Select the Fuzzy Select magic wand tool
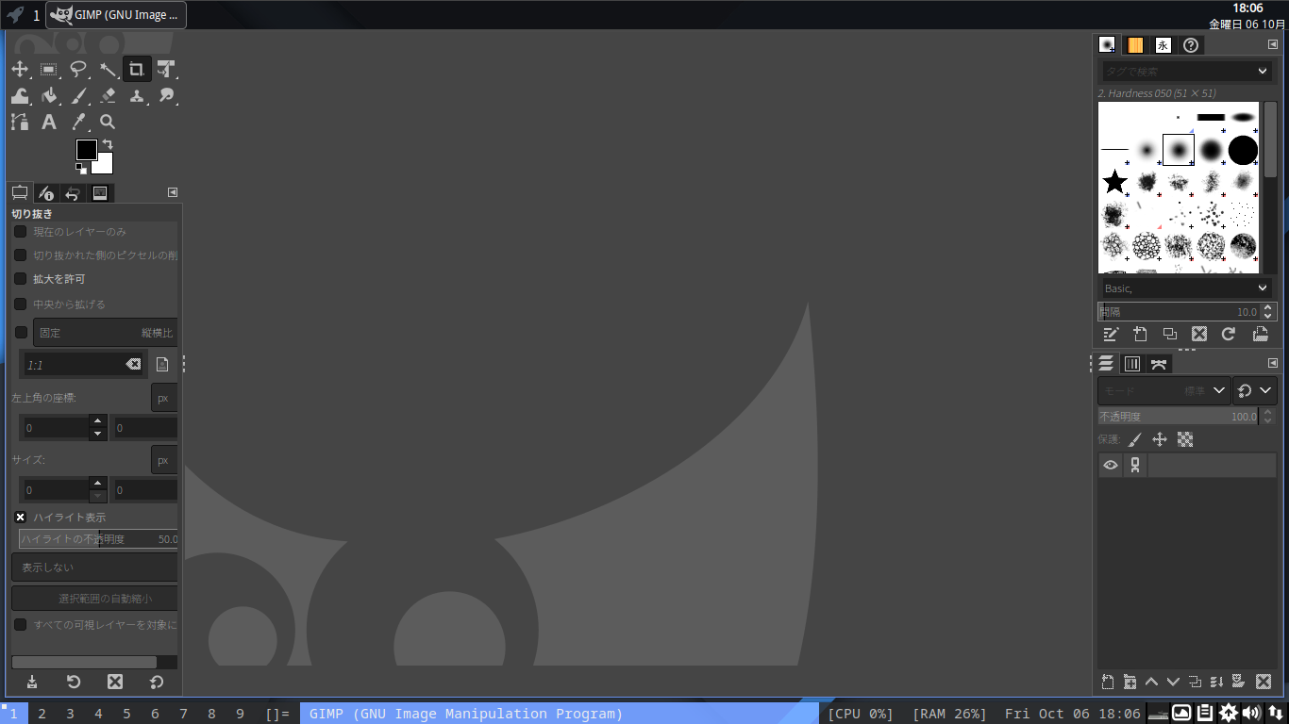The image size is (1289, 724). 108,69
